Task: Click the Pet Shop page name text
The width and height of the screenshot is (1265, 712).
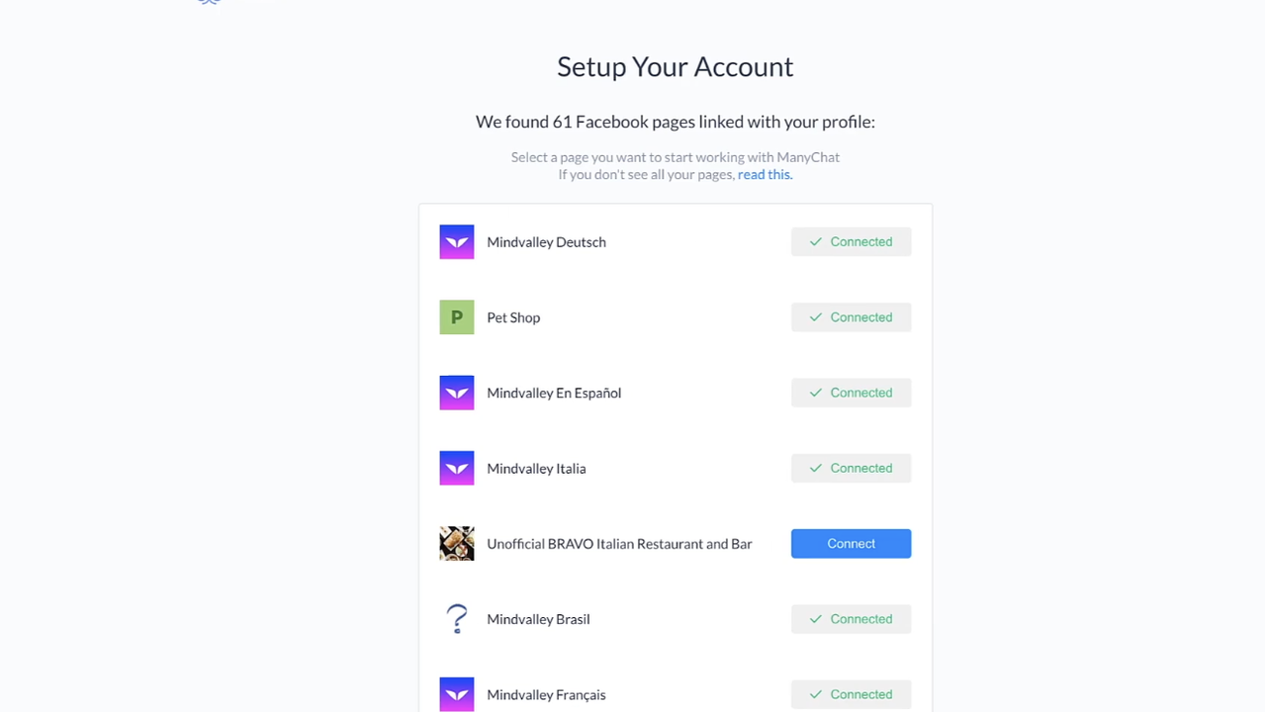Action: click(513, 316)
